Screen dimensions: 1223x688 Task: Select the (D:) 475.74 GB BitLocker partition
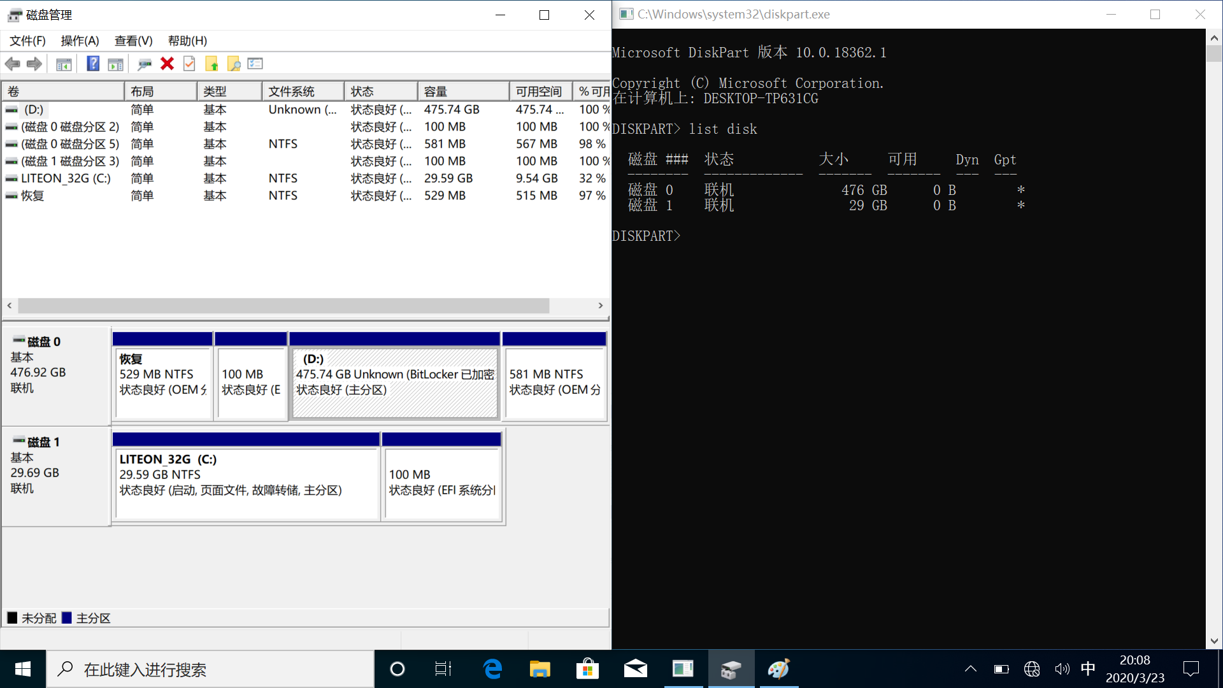(395, 376)
